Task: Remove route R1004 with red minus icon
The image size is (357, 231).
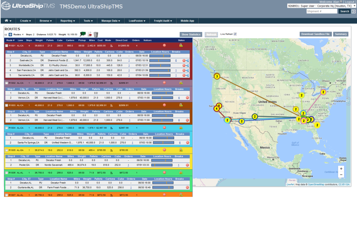Action: click(x=164, y=128)
